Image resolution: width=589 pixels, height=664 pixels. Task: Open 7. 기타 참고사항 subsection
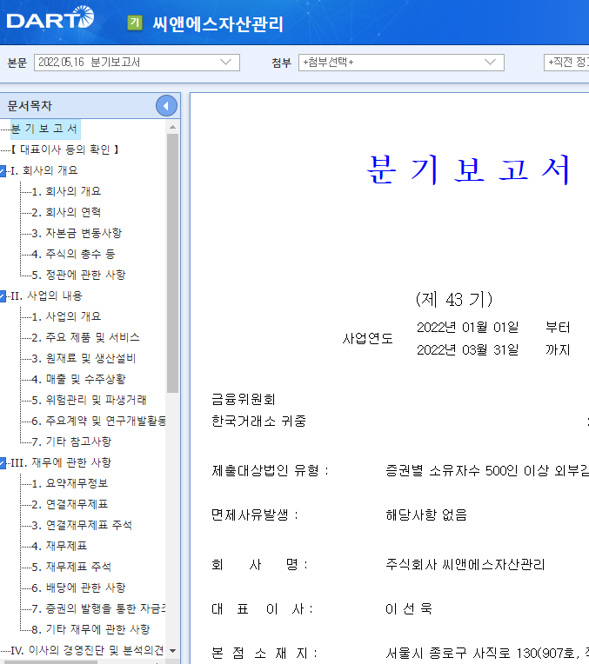[x=71, y=442]
